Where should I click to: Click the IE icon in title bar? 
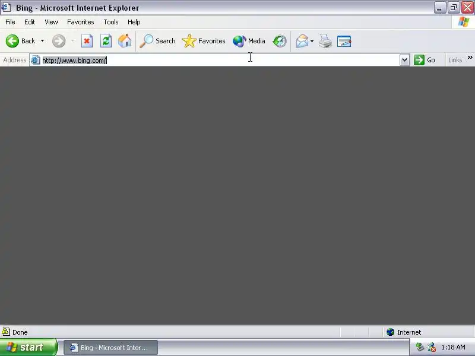(x=6, y=8)
